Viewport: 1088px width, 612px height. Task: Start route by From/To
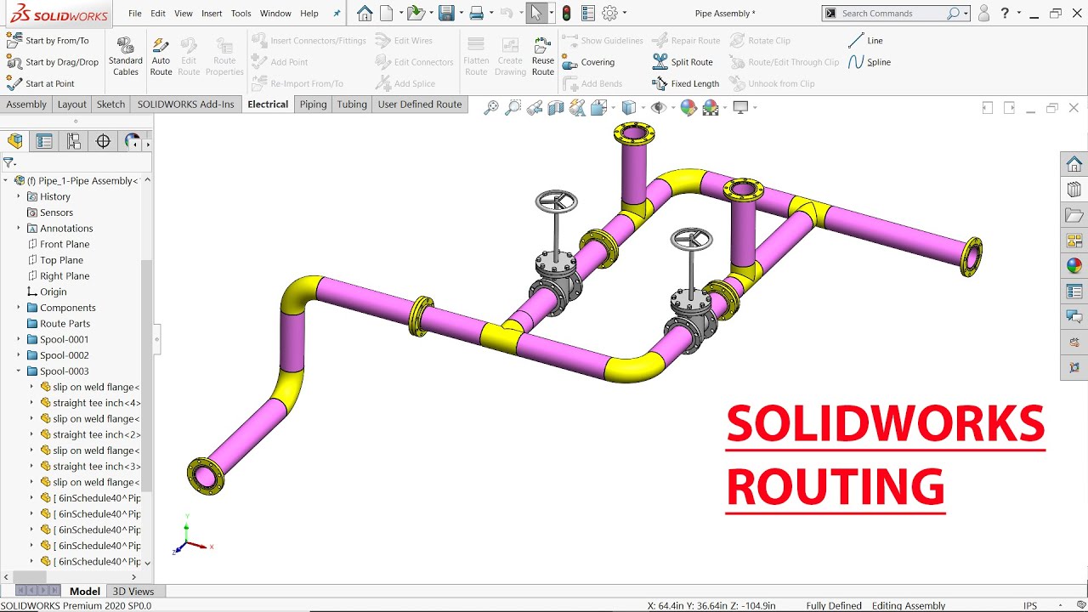pos(48,41)
